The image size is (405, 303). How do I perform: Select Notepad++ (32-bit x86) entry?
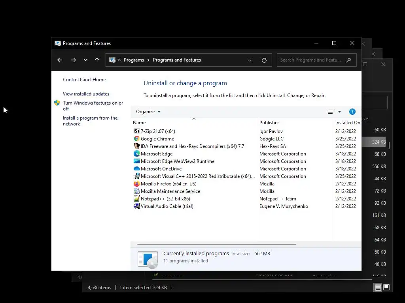(x=165, y=199)
